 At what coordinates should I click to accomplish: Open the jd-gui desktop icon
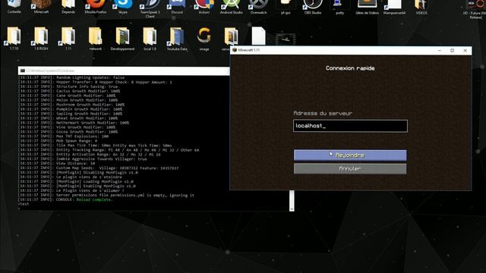[x=286, y=6]
